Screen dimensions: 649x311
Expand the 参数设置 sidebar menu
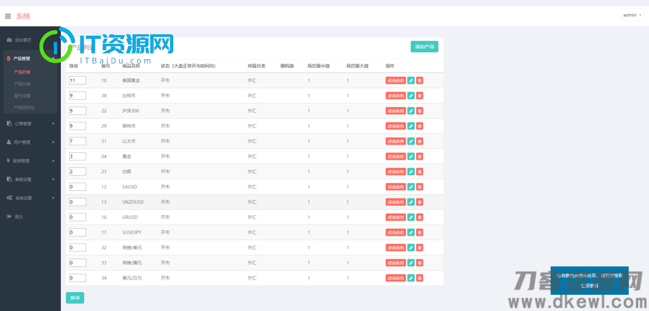[x=30, y=179]
